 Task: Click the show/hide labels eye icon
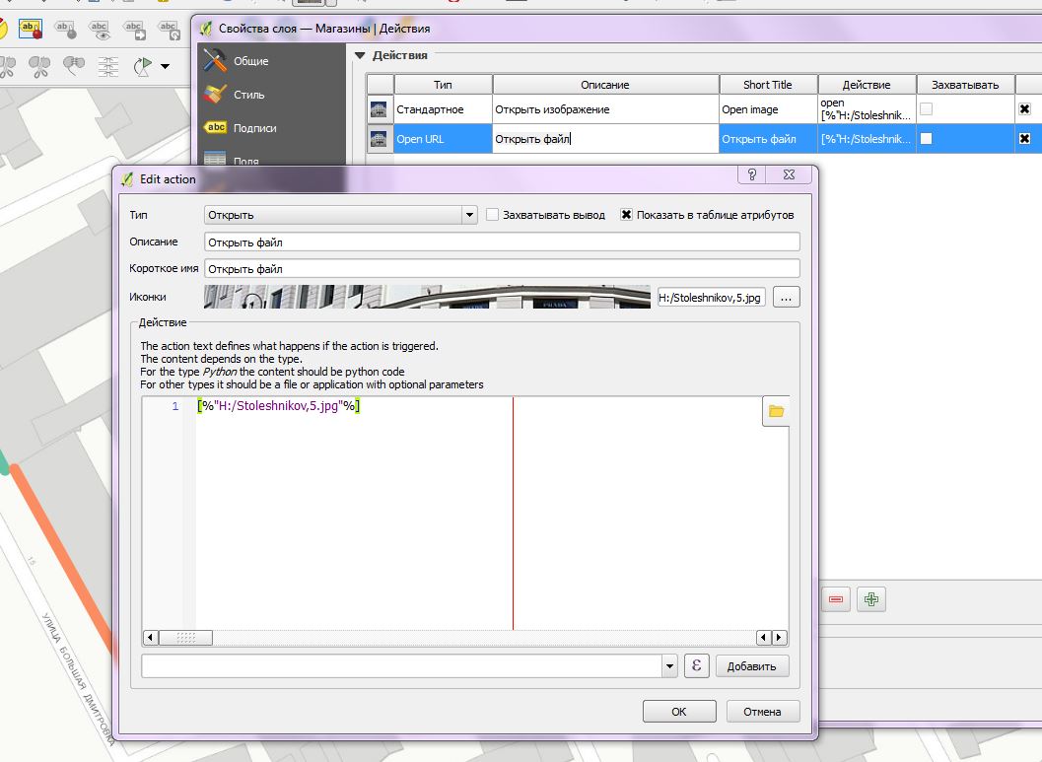point(99,29)
